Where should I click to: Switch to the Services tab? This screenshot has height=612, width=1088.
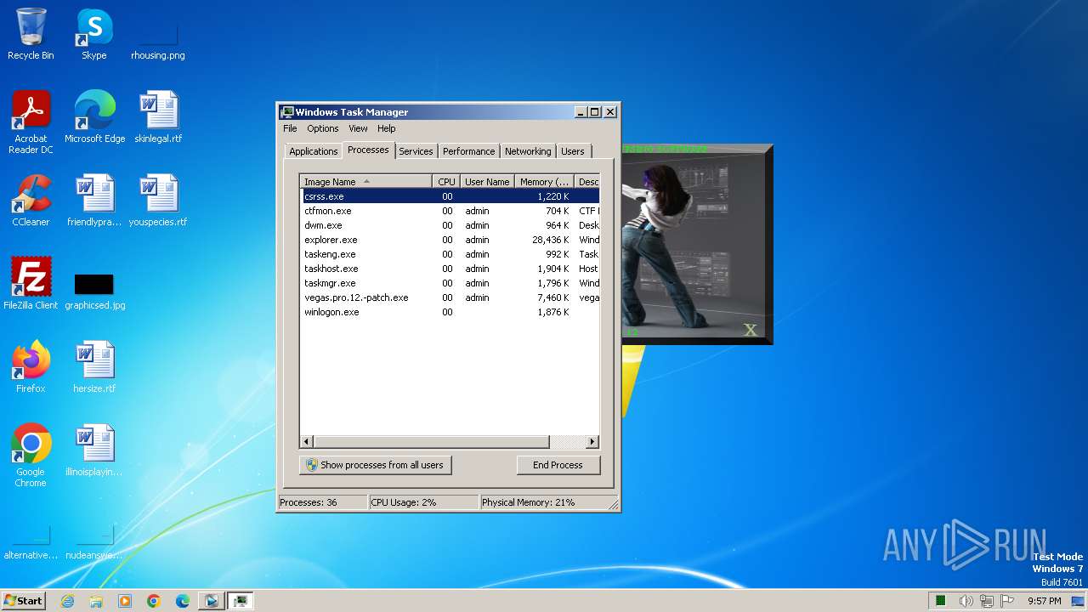[416, 151]
